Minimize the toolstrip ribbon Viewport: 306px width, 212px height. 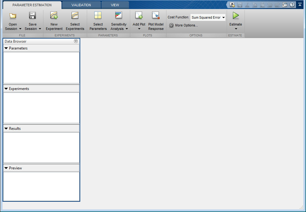[300, 4]
